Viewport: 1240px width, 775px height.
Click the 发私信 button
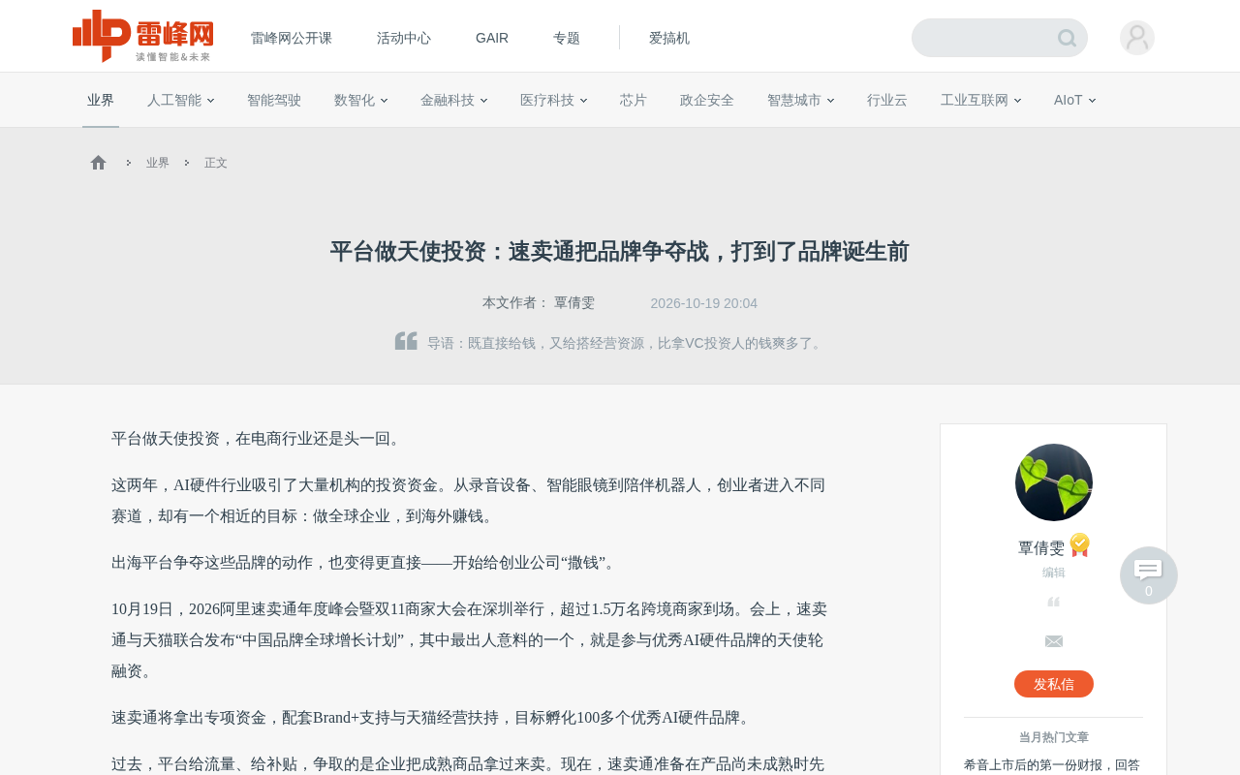coord(1054,684)
